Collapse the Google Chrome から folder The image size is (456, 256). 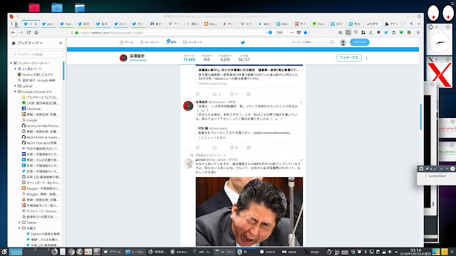[16, 92]
